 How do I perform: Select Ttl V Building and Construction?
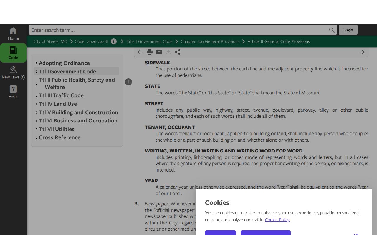point(78,112)
